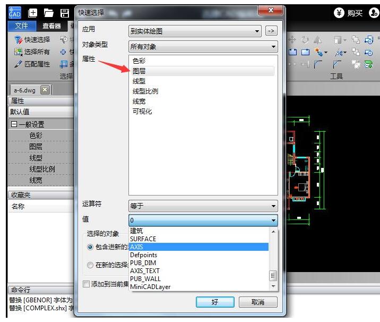
Task: Choose Defpoints from the value list
Action: coord(198,255)
